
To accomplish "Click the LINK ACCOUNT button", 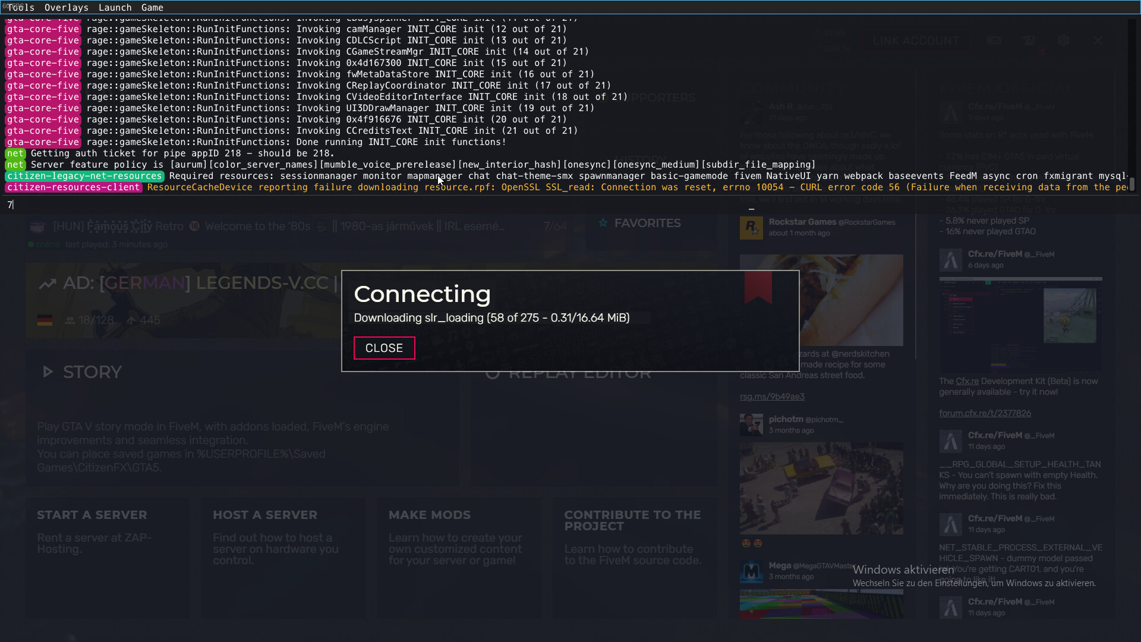I will [x=916, y=40].
